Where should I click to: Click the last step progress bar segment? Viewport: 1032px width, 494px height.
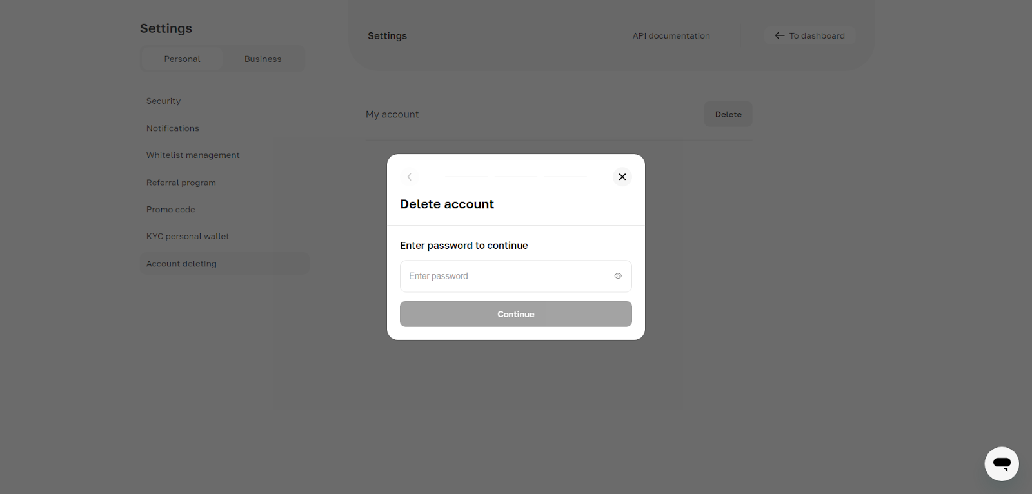566,177
